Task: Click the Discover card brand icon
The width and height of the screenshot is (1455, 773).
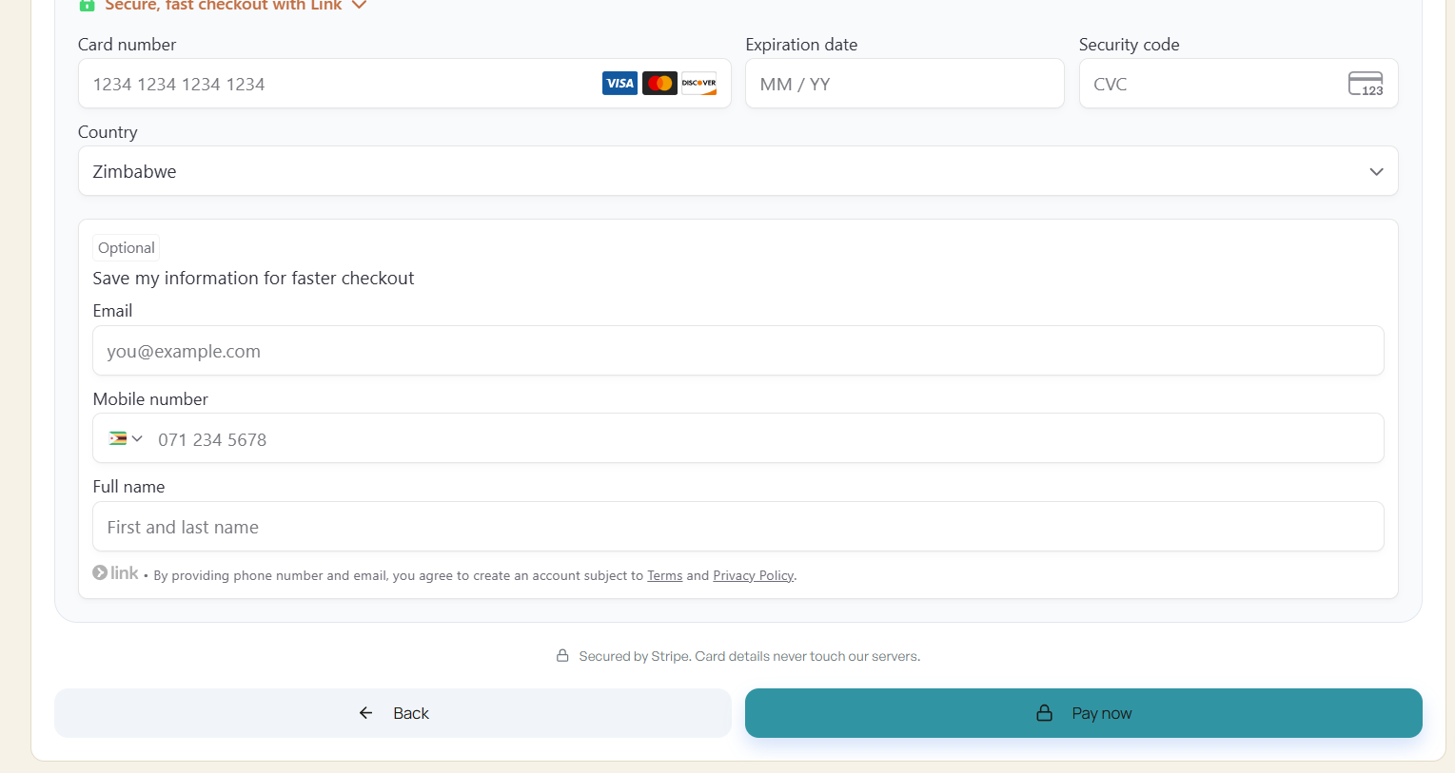Action: coord(698,84)
